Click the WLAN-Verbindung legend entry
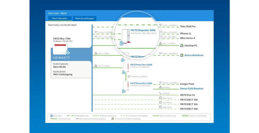 (78, 116)
